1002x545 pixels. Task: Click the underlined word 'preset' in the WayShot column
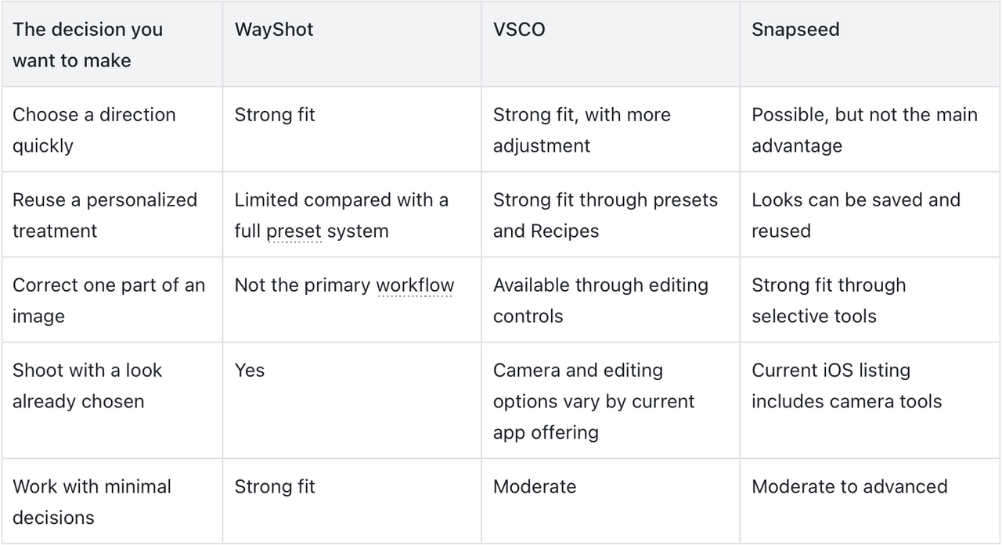(x=294, y=231)
